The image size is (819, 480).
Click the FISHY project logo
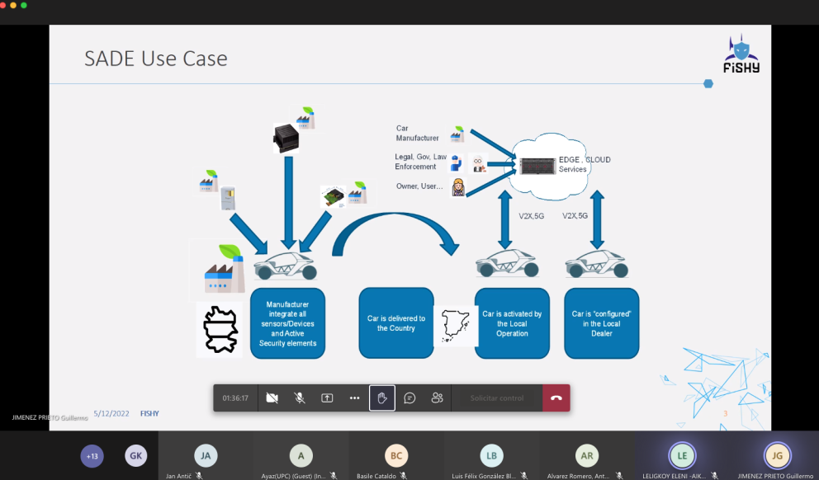(x=740, y=56)
